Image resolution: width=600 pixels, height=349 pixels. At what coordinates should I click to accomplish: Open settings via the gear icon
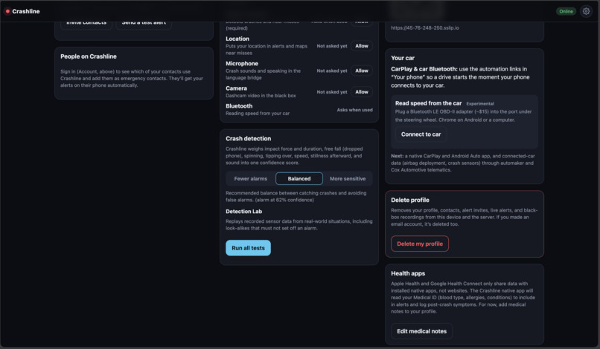click(586, 11)
